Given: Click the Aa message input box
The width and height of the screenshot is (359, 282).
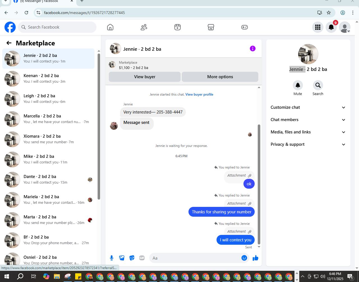Looking at the screenshot, I should tap(195, 258).
